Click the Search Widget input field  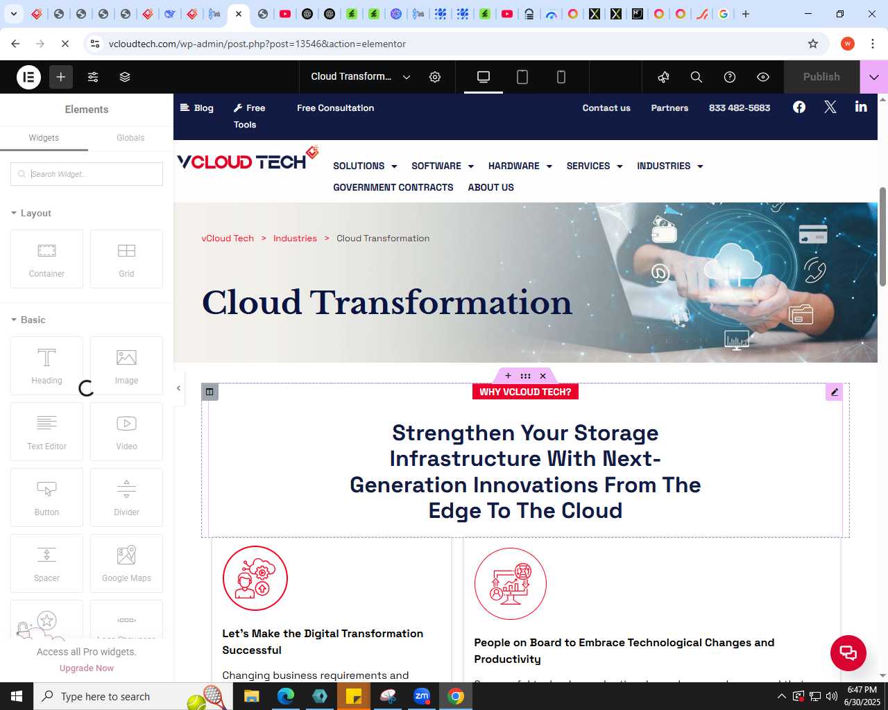pos(87,174)
